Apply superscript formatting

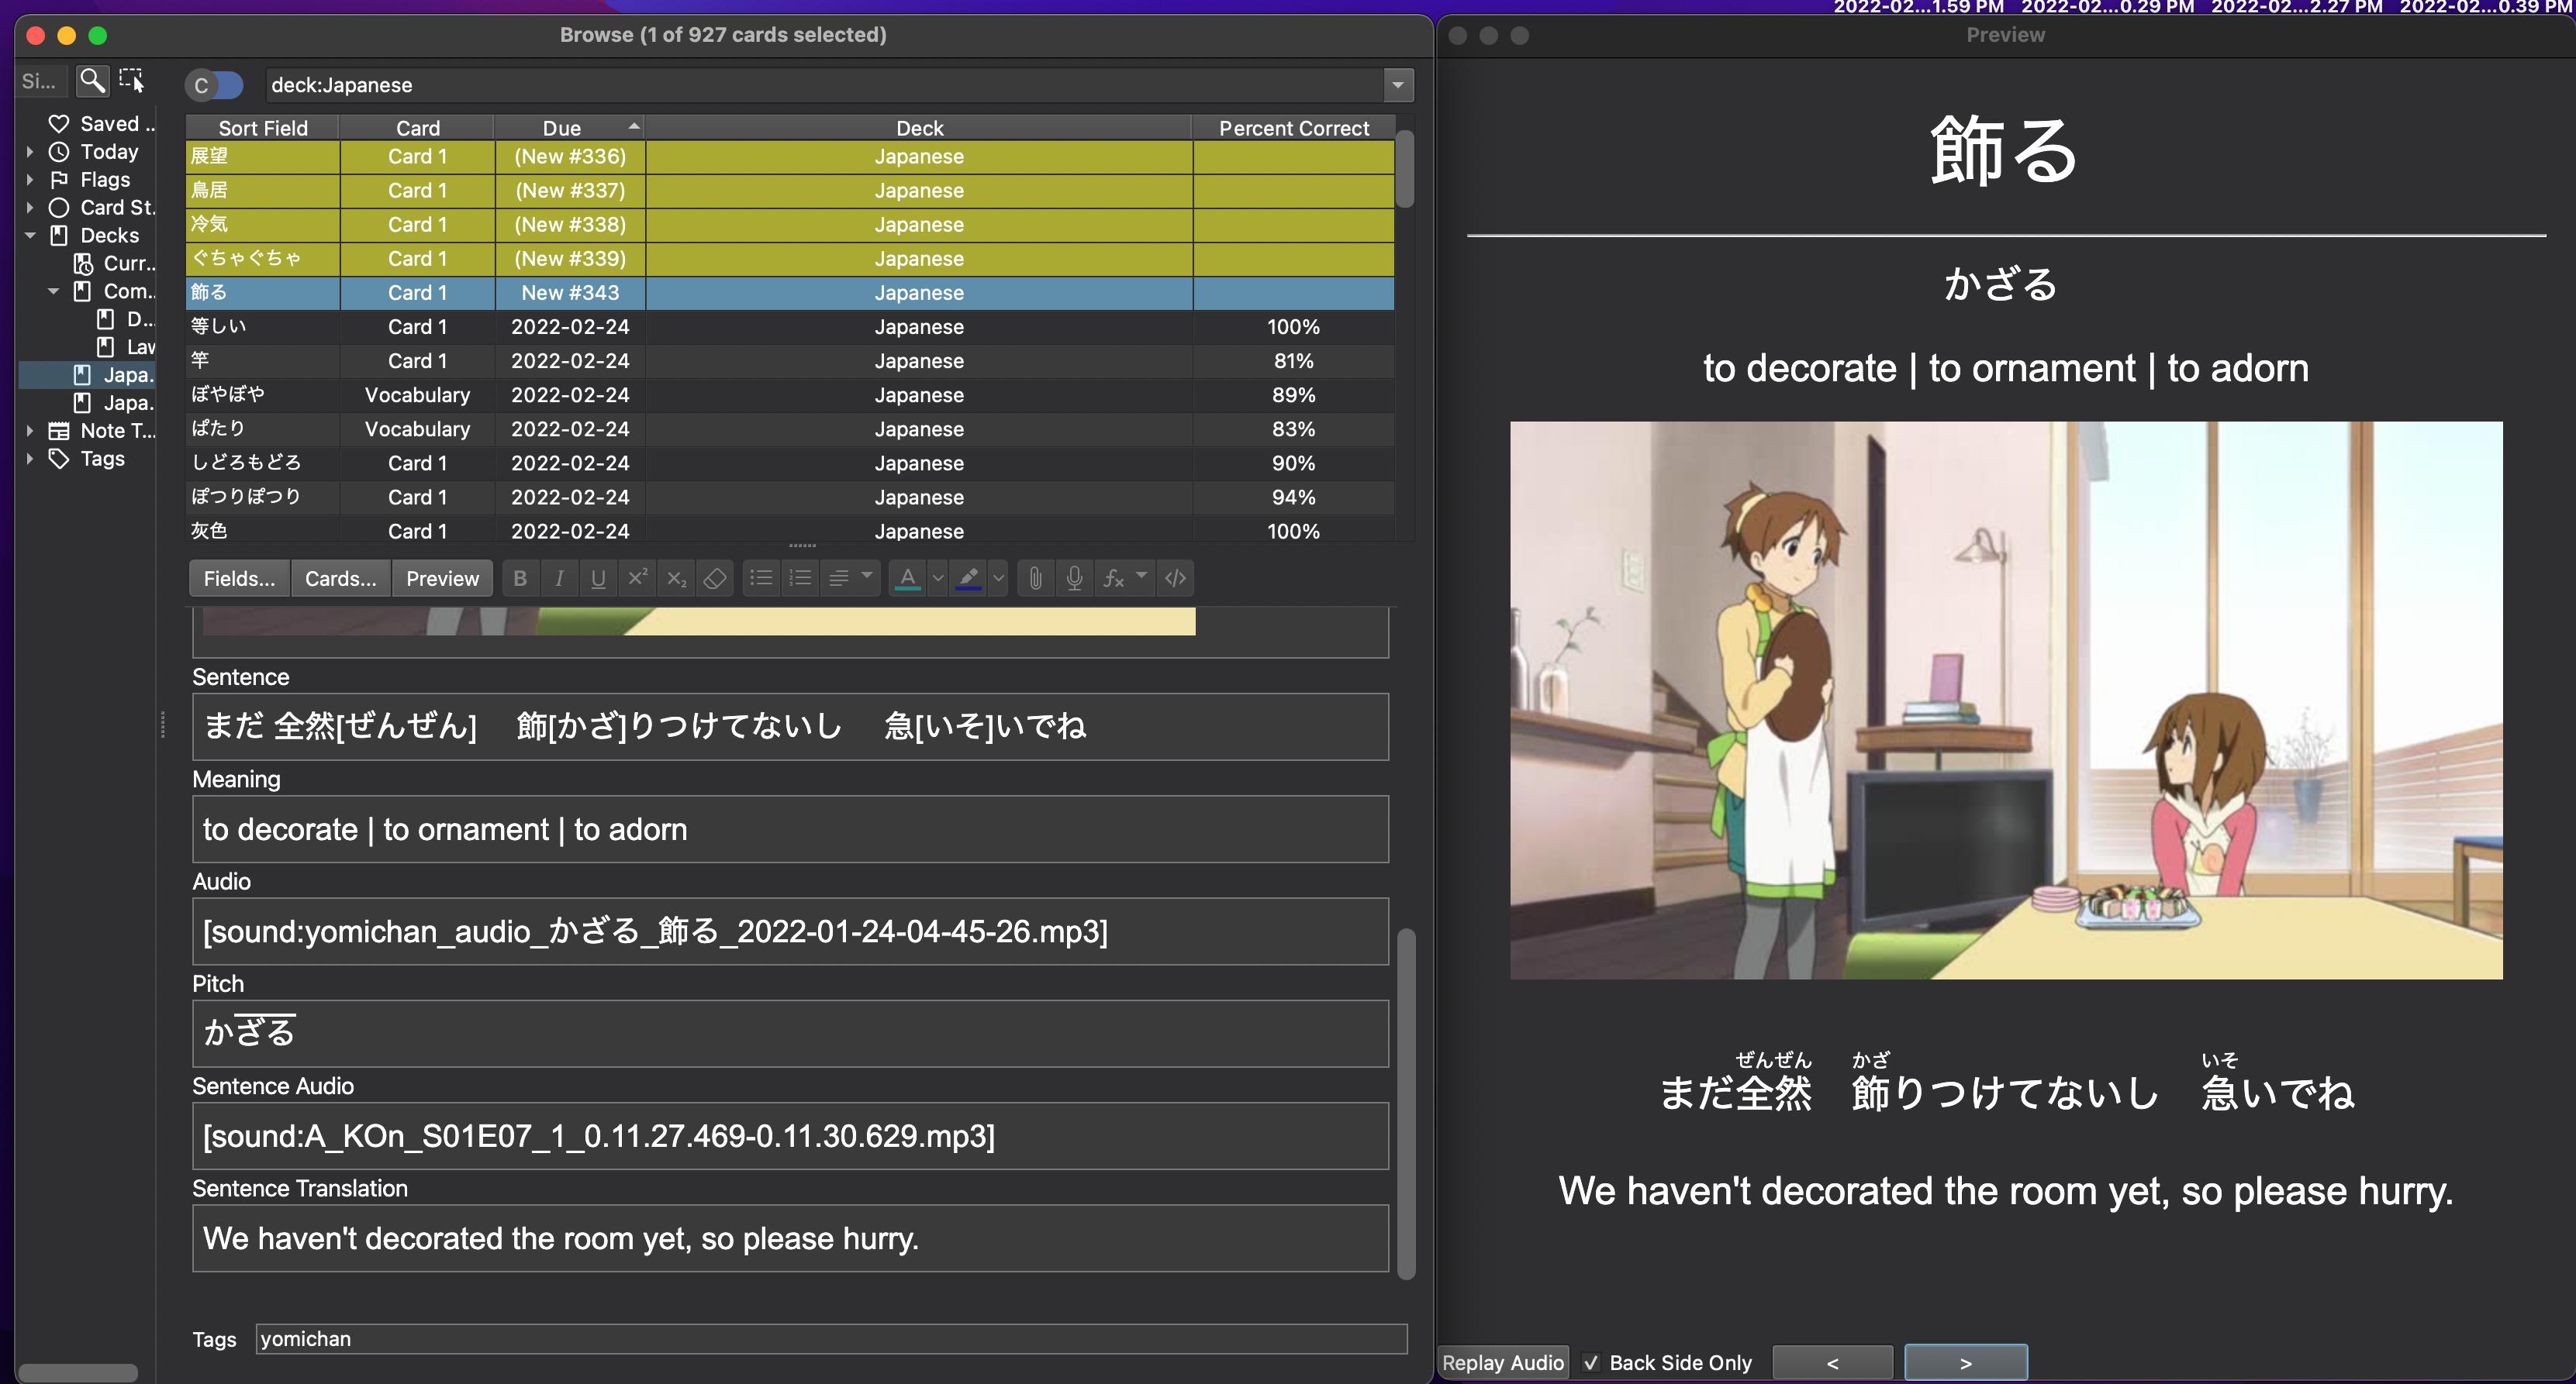point(637,579)
